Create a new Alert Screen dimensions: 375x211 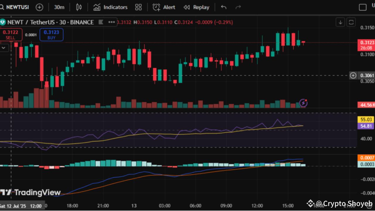click(164, 7)
